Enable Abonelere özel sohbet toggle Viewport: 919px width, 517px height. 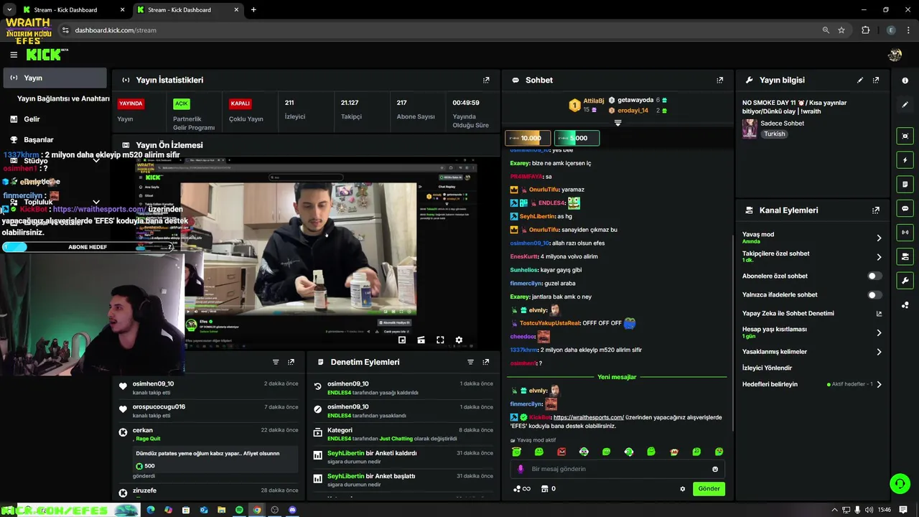(x=874, y=276)
